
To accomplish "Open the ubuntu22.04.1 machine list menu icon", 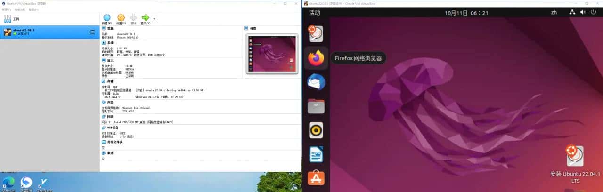I will click(92, 32).
